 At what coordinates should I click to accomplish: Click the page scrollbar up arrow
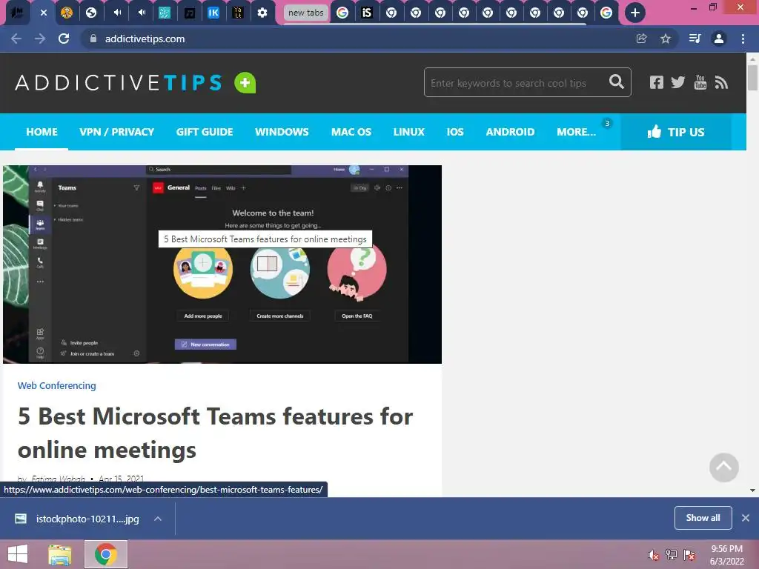752,59
